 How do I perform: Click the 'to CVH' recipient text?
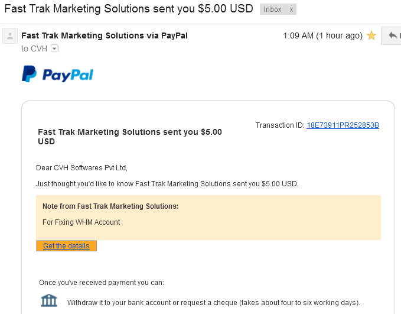34,48
